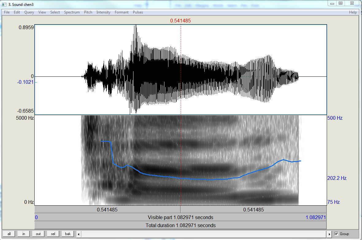Open the View menu
Screen dimensions: 362x240
[x=42, y=12]
